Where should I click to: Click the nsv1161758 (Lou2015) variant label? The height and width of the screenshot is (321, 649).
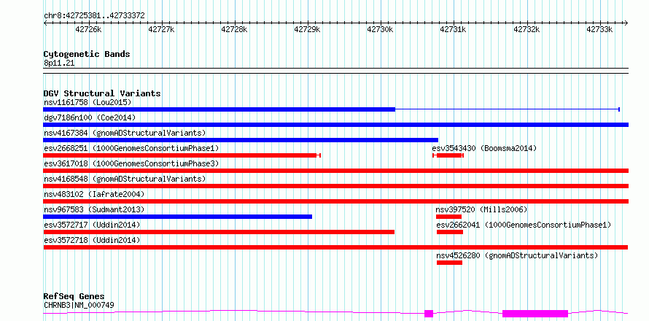click(x=88, y=102)
